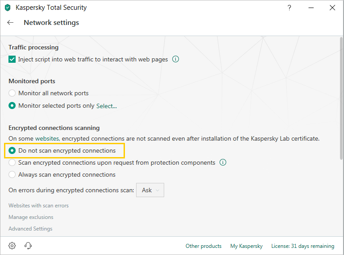344x255 pixels.
Task: Open the Ask dropdown for scan errors
Action: [150, 190]
